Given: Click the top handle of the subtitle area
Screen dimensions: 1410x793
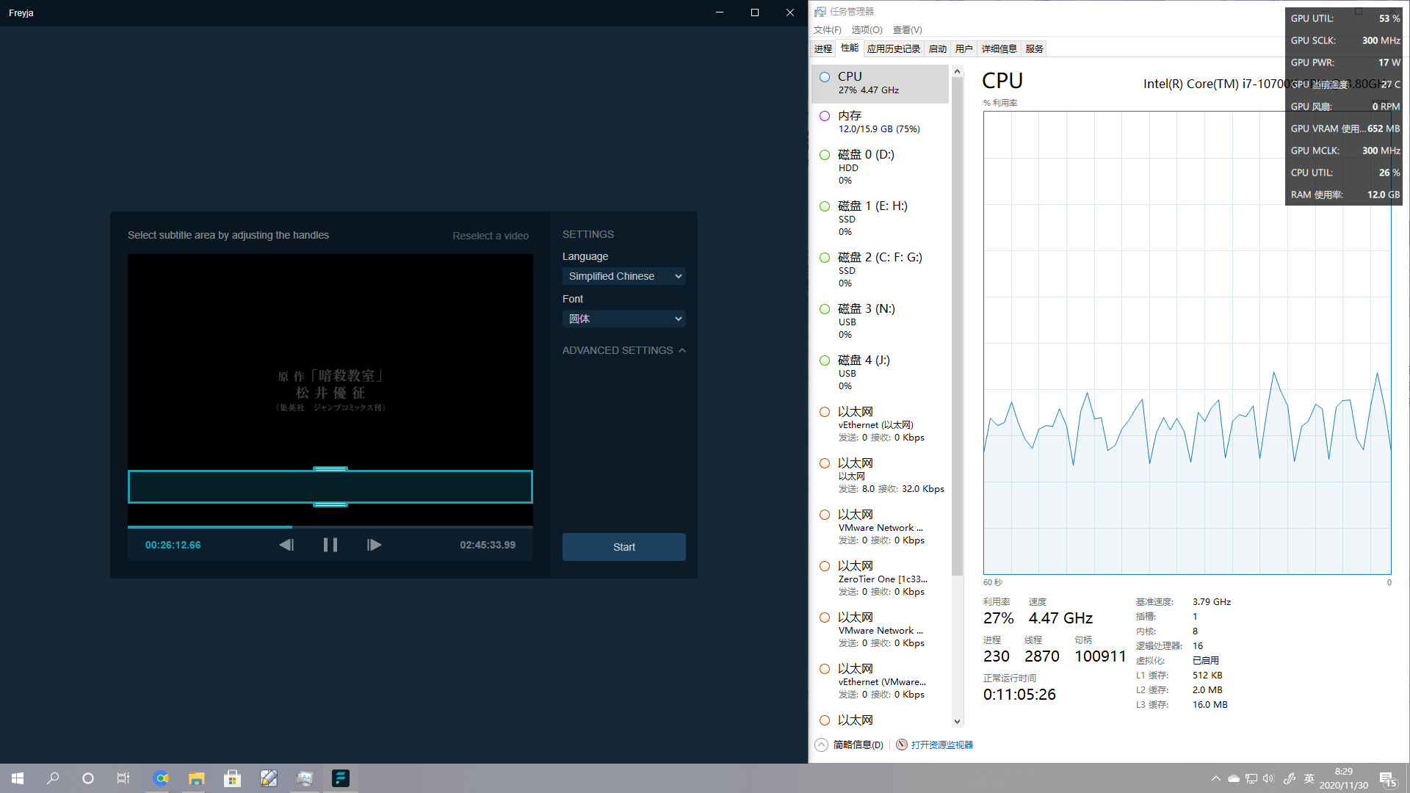Looking at the screenshot, I should click(x=330, y=468).
